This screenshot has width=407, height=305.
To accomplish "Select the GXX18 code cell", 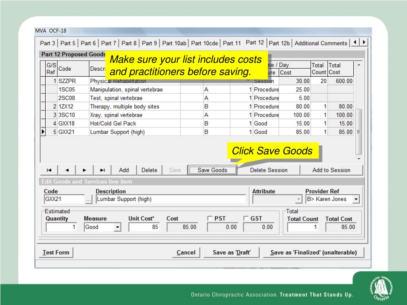I will 73,124.
